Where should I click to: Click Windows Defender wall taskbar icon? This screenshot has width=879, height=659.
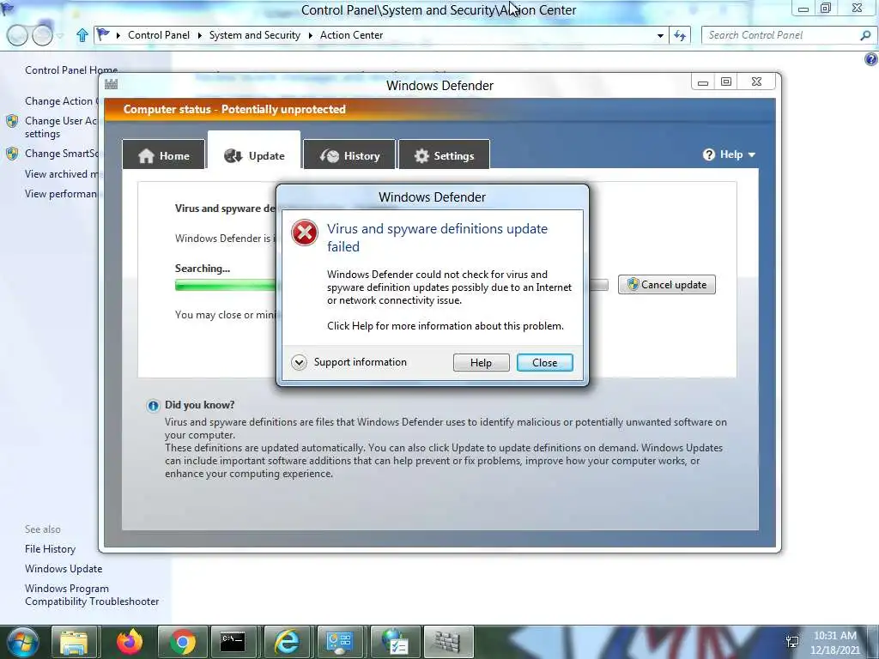(x=447, y=642)
